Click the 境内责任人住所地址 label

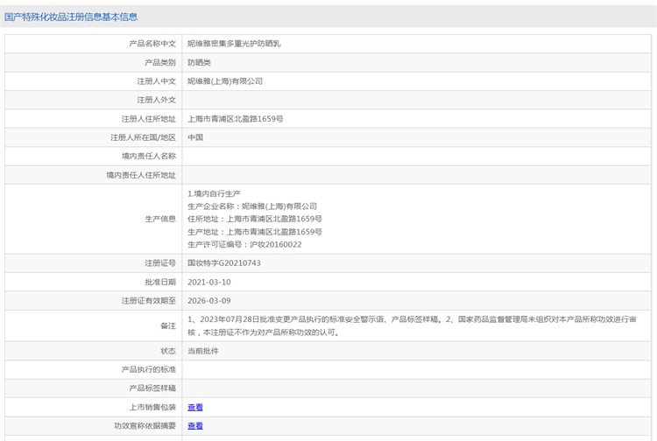[141, 175]
